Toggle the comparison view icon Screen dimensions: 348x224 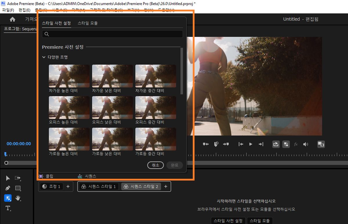pyautogui.click(x=321, y=144)
